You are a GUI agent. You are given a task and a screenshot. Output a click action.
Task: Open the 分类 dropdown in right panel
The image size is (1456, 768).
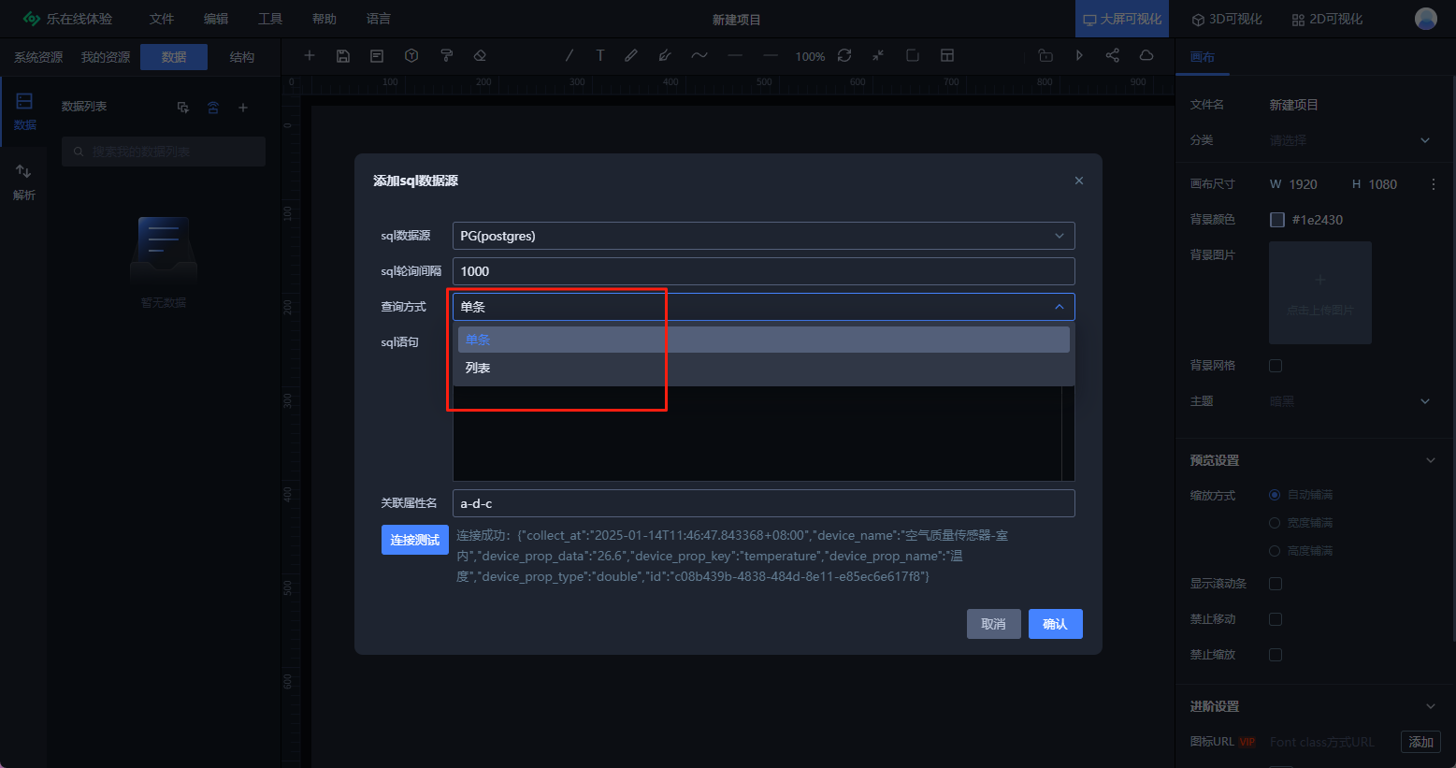[1351, 140]
